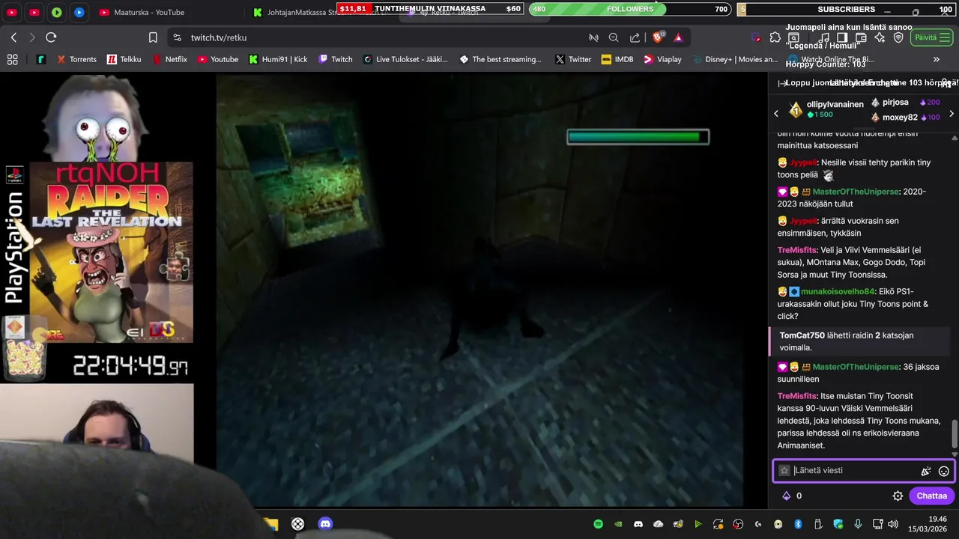Click the Chattaa send button
This screenshot has width=959, height=539.
click(x=932, y=496)
